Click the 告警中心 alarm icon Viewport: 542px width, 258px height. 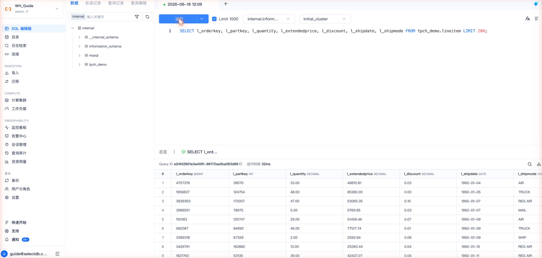tap(7, 136)
